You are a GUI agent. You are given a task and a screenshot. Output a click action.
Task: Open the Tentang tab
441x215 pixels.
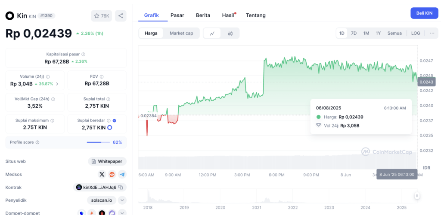pyautogui.click(x=256, y=15)
